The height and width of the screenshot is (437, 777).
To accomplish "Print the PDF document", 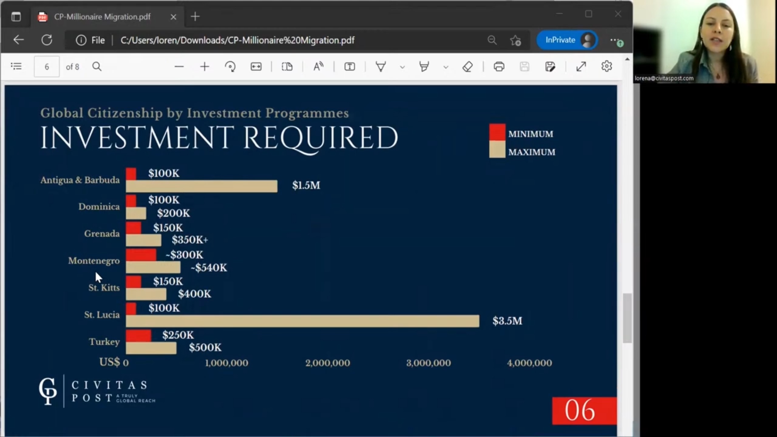I will (499, 66).
